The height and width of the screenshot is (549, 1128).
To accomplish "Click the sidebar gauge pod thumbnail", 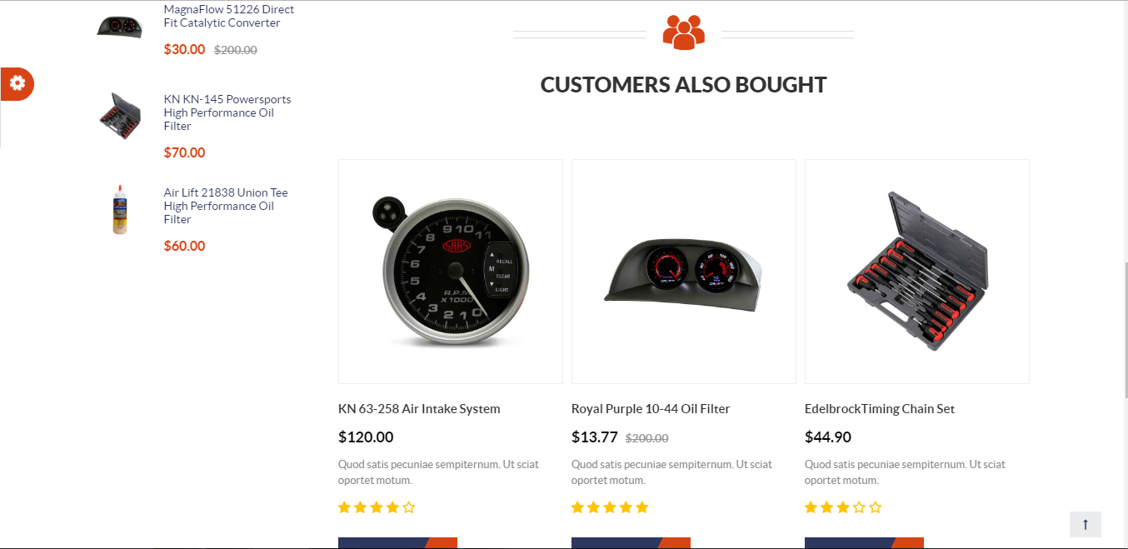I will coord(120,25).
